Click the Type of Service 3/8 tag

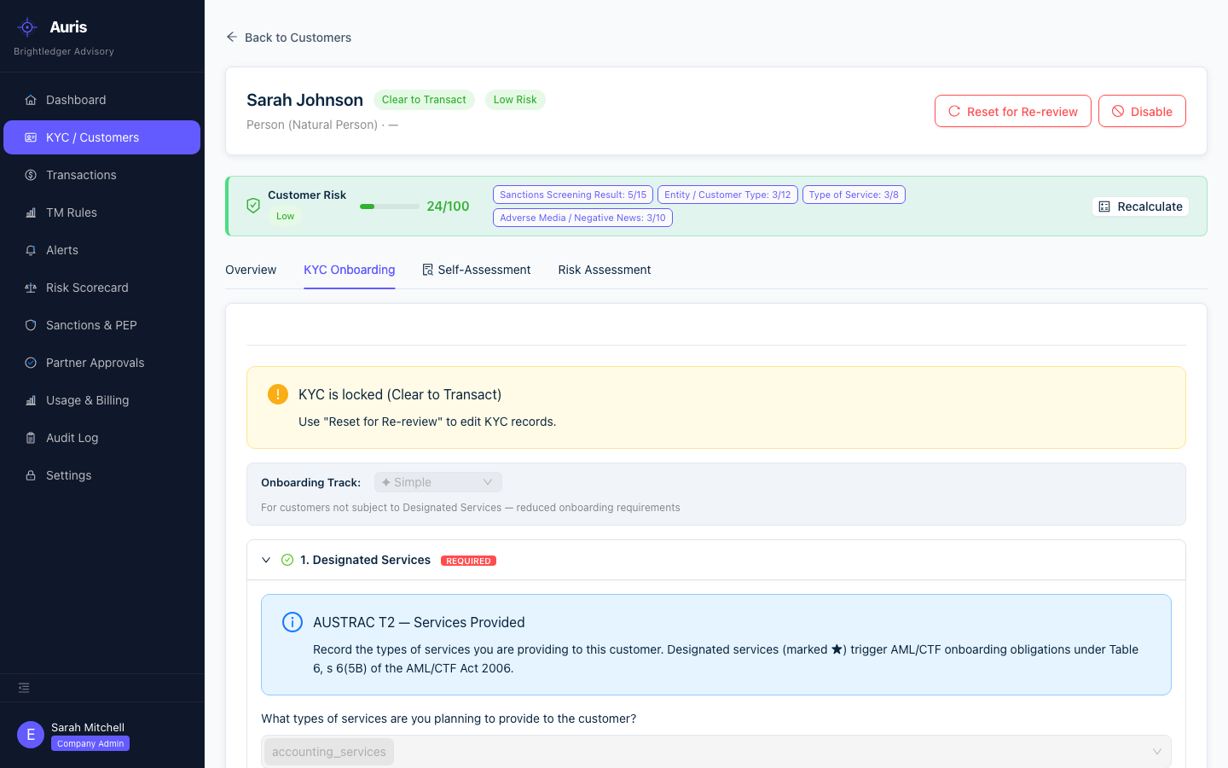[854, 195]
